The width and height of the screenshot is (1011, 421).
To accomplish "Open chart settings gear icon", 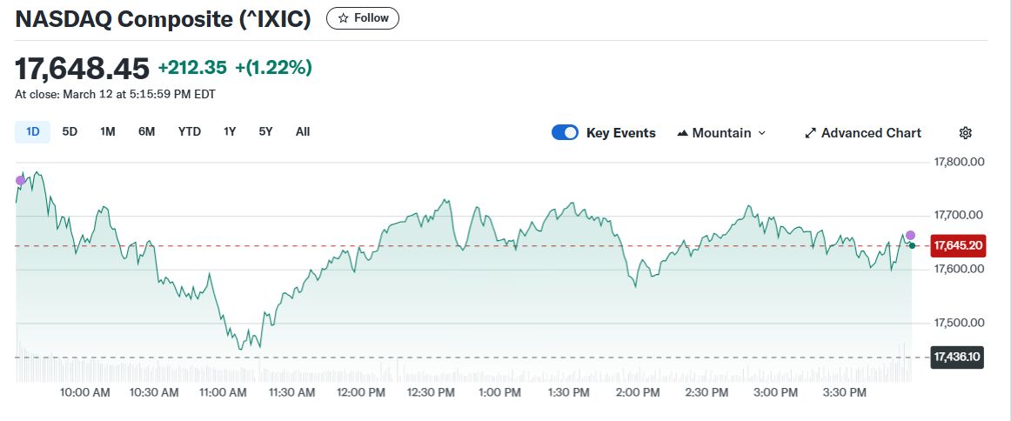I will click(x=965, y=133).
